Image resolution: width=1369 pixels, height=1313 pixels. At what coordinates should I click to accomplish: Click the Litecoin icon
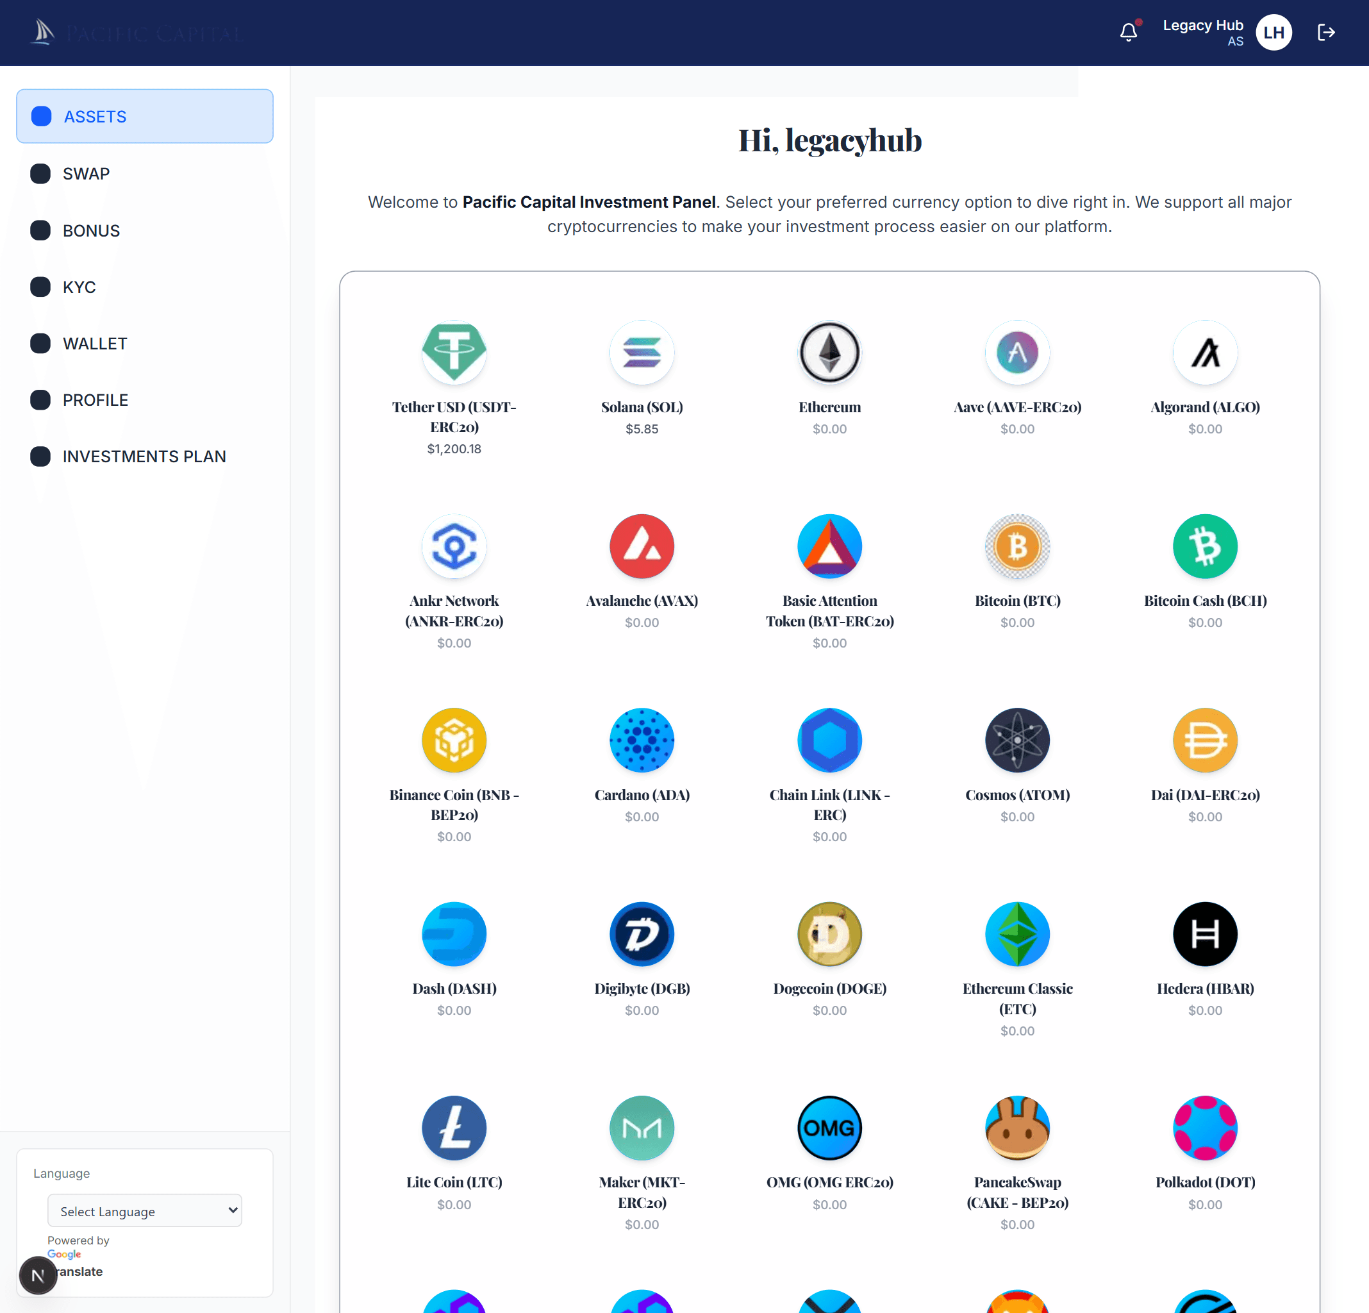click(x=454, y=1127)
